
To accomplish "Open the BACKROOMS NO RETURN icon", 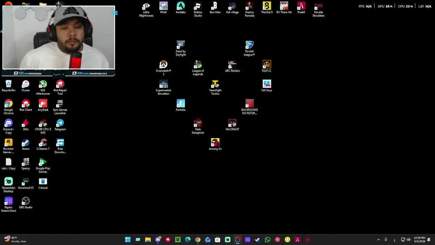I will (x=249, y=107).
